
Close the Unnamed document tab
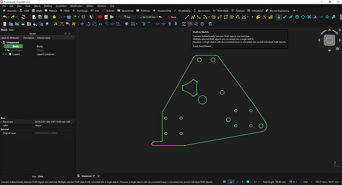[99, 176]
